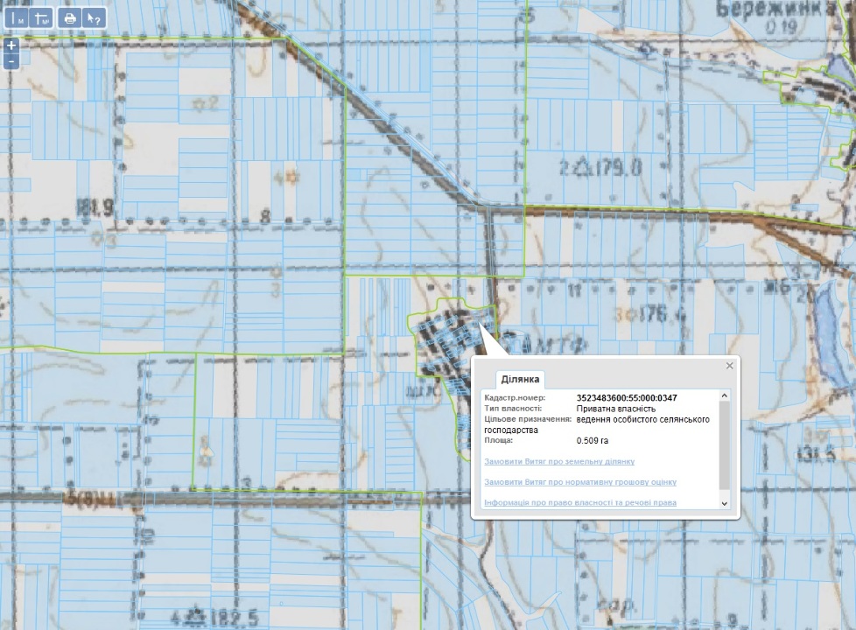Close the parcel info popup
Viewport: 856px width, 630px height.
[730, 366]
